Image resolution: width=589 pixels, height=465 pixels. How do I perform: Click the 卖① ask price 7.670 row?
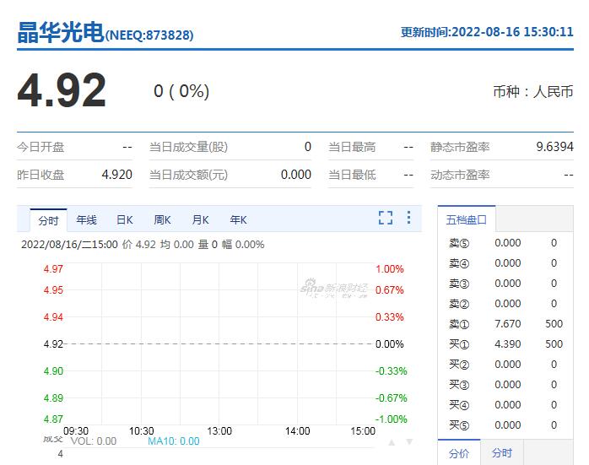point(506,324)
